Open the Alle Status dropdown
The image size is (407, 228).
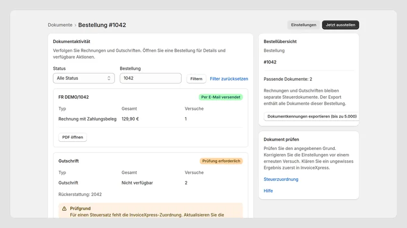[x=84, y=78]
